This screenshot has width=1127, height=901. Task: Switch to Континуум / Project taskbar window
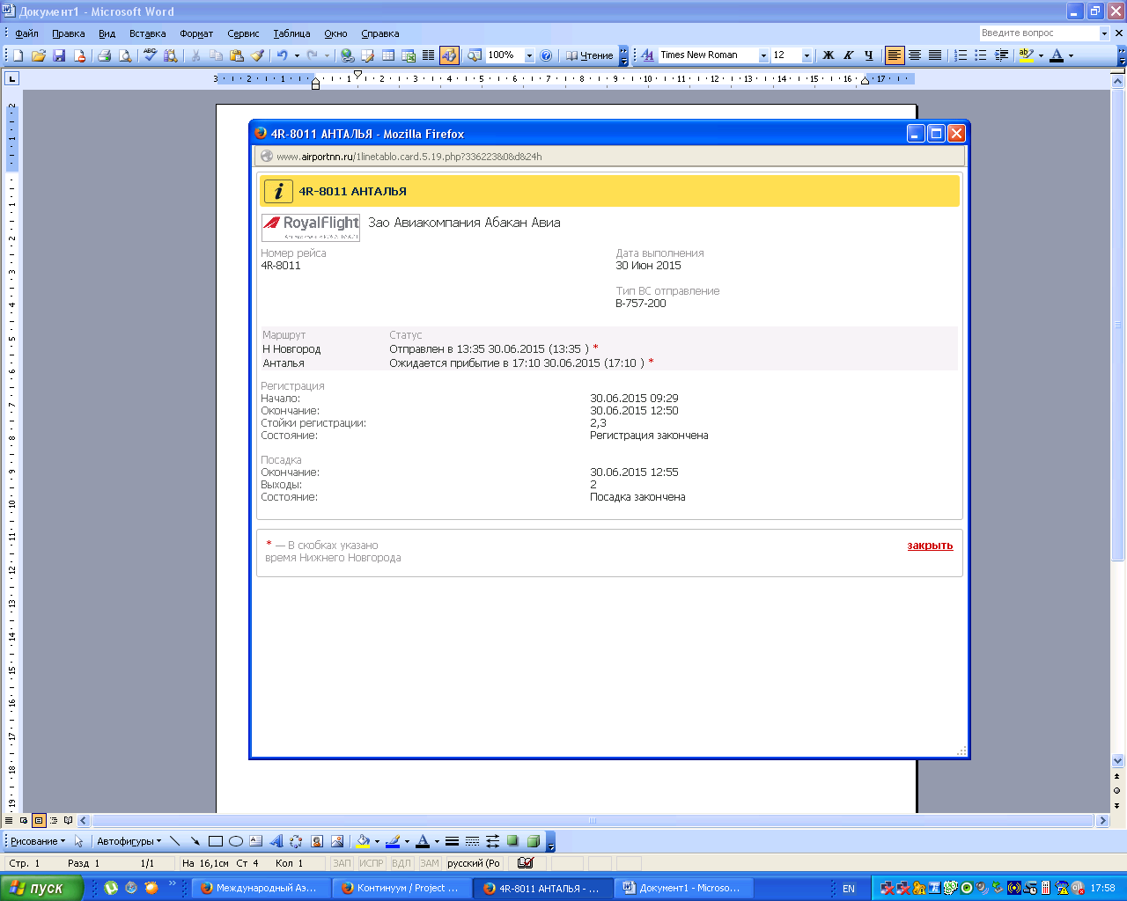point(401,888)
